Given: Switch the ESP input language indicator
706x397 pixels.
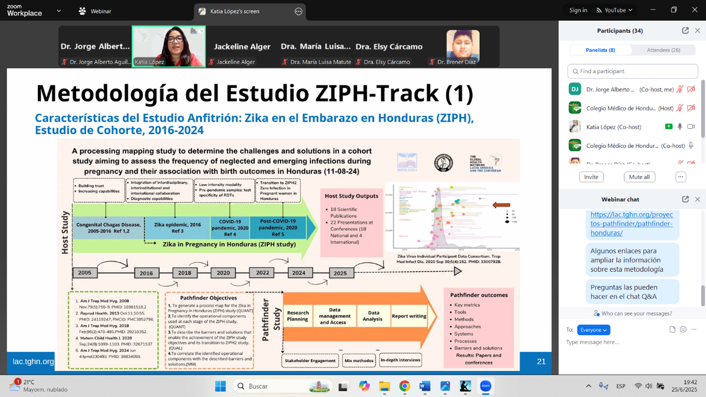Looking at the screenshot, I should pos(621,386).
